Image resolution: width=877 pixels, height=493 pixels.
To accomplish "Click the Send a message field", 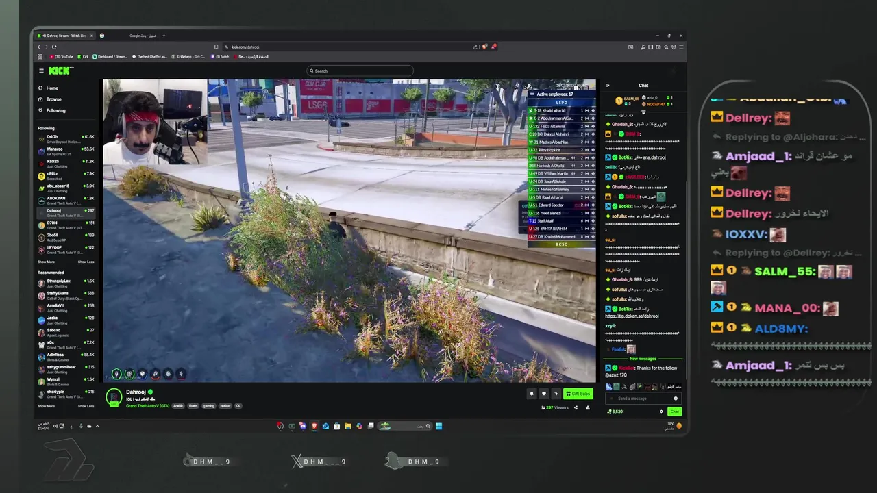I will pyautogui.click(x=643, y=399).
